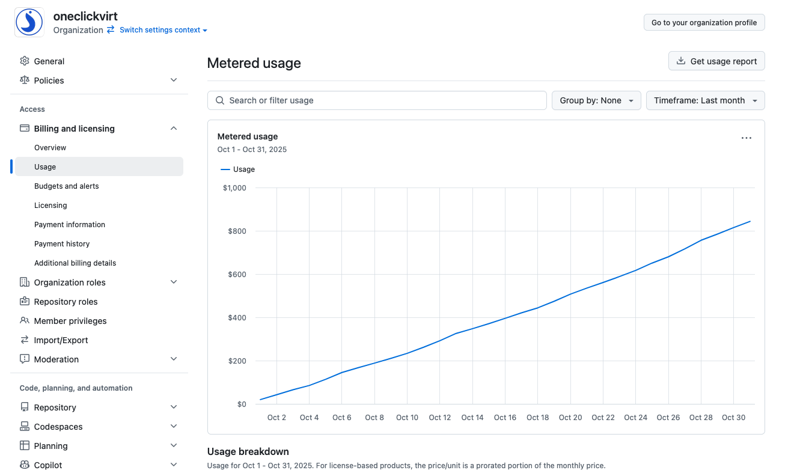This screenshot has width=800, height=473.
Task: Click the General gear icon in sidebar
Action: click(x=25, y=61)
